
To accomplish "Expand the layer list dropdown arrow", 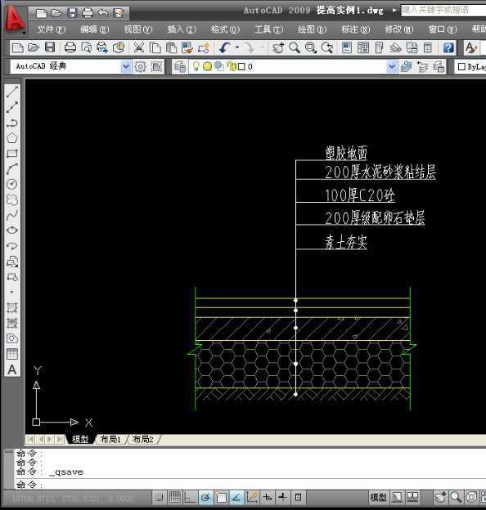I will [392, 67].
